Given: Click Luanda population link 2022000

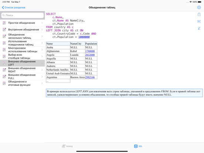Looking at the screenshot, I should click(x=90, y=55).
